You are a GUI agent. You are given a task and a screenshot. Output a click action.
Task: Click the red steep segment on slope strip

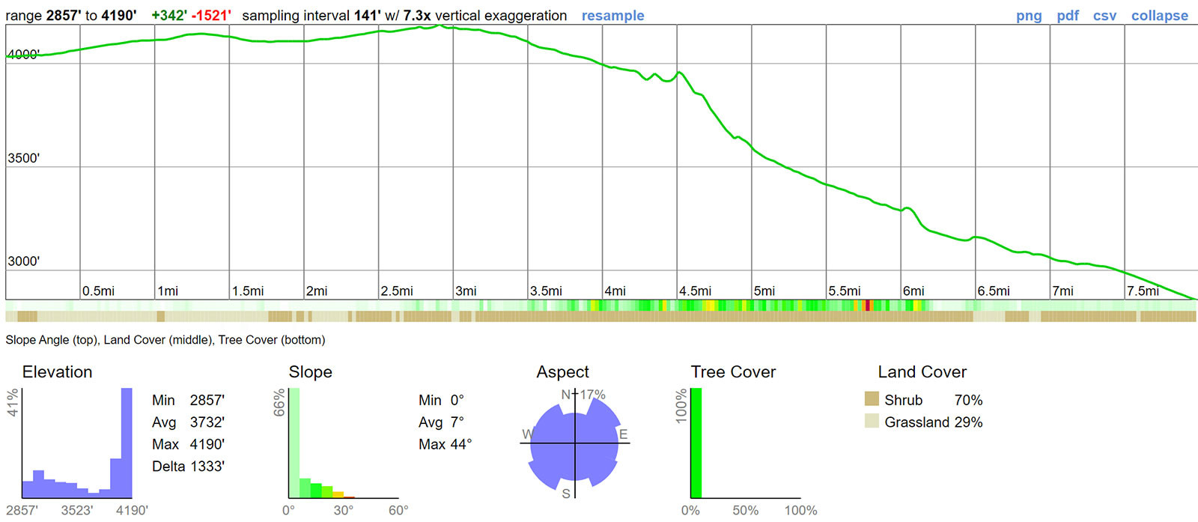point(867,305)
